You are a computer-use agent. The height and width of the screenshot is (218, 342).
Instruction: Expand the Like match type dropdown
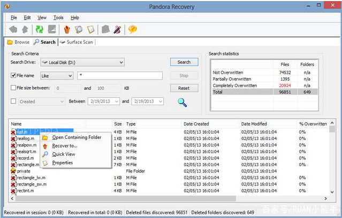[69, 76]
